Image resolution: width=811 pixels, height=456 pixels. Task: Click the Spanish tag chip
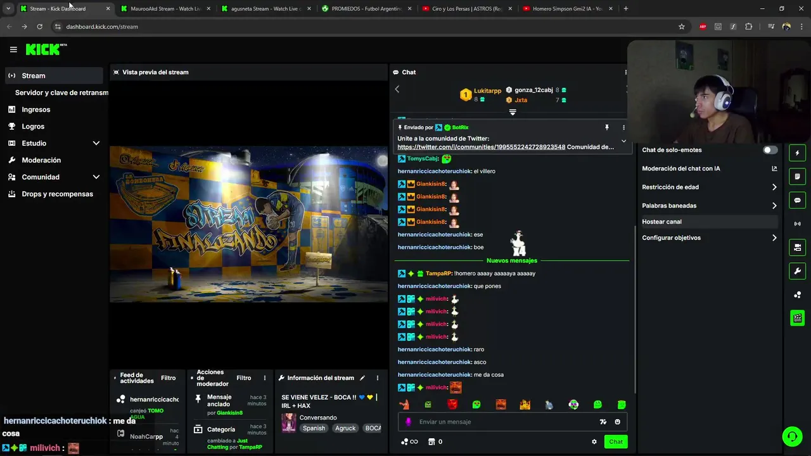(314, 428)
